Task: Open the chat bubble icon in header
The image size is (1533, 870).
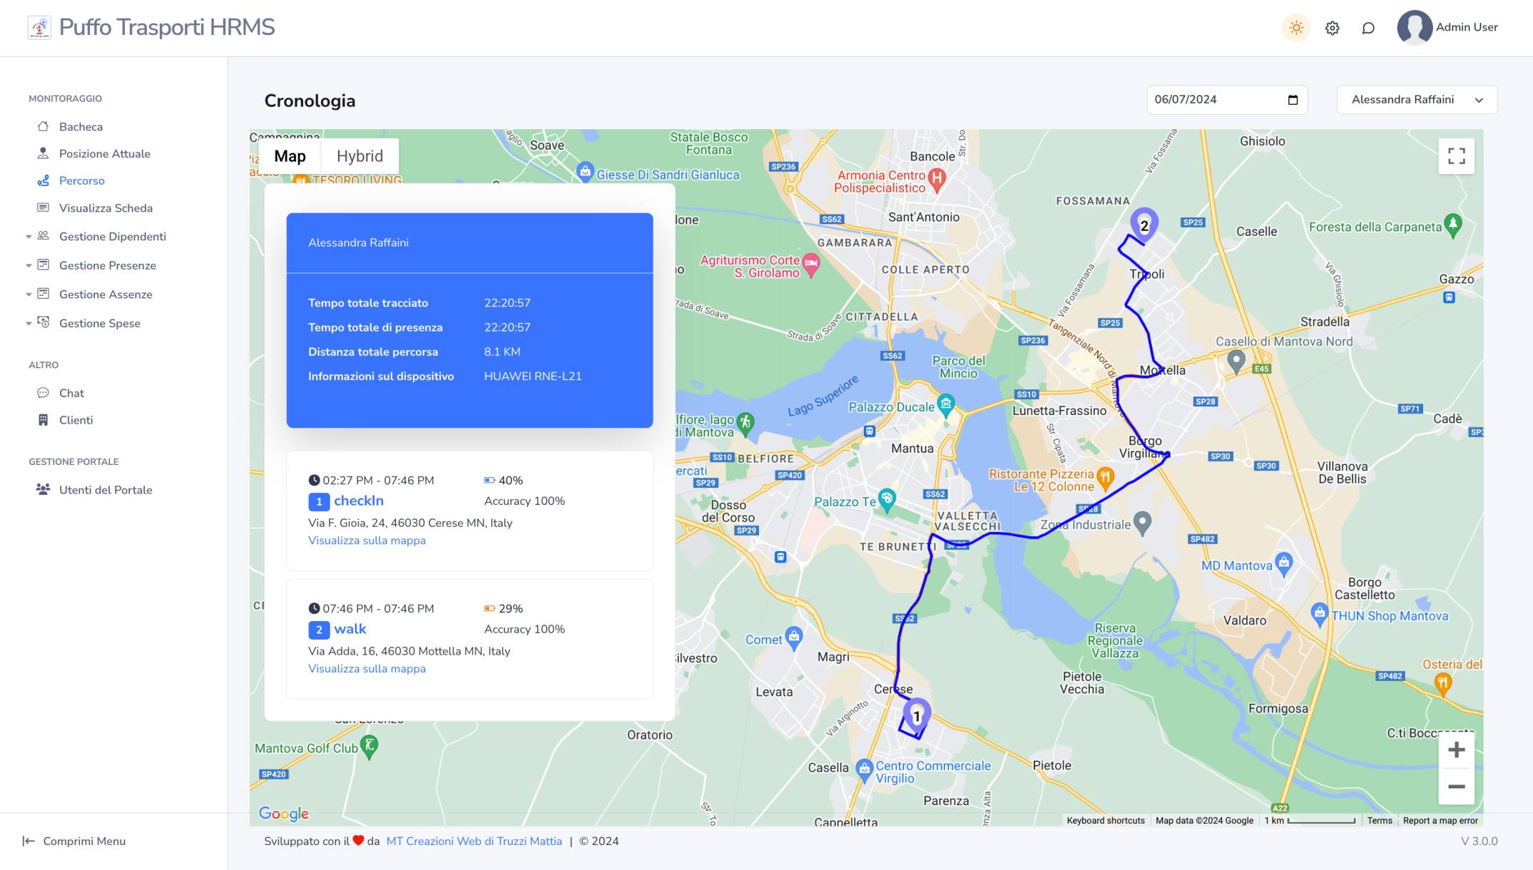Action: pos(1368,28)
